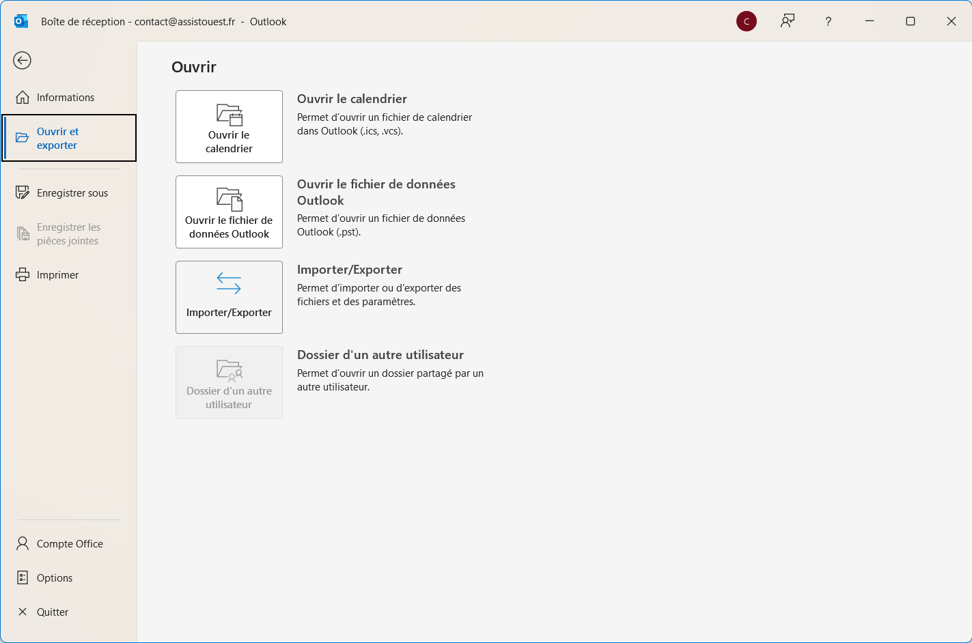Click 'Dossier d'un autre utilisateur' description heading

pos(380,355)
